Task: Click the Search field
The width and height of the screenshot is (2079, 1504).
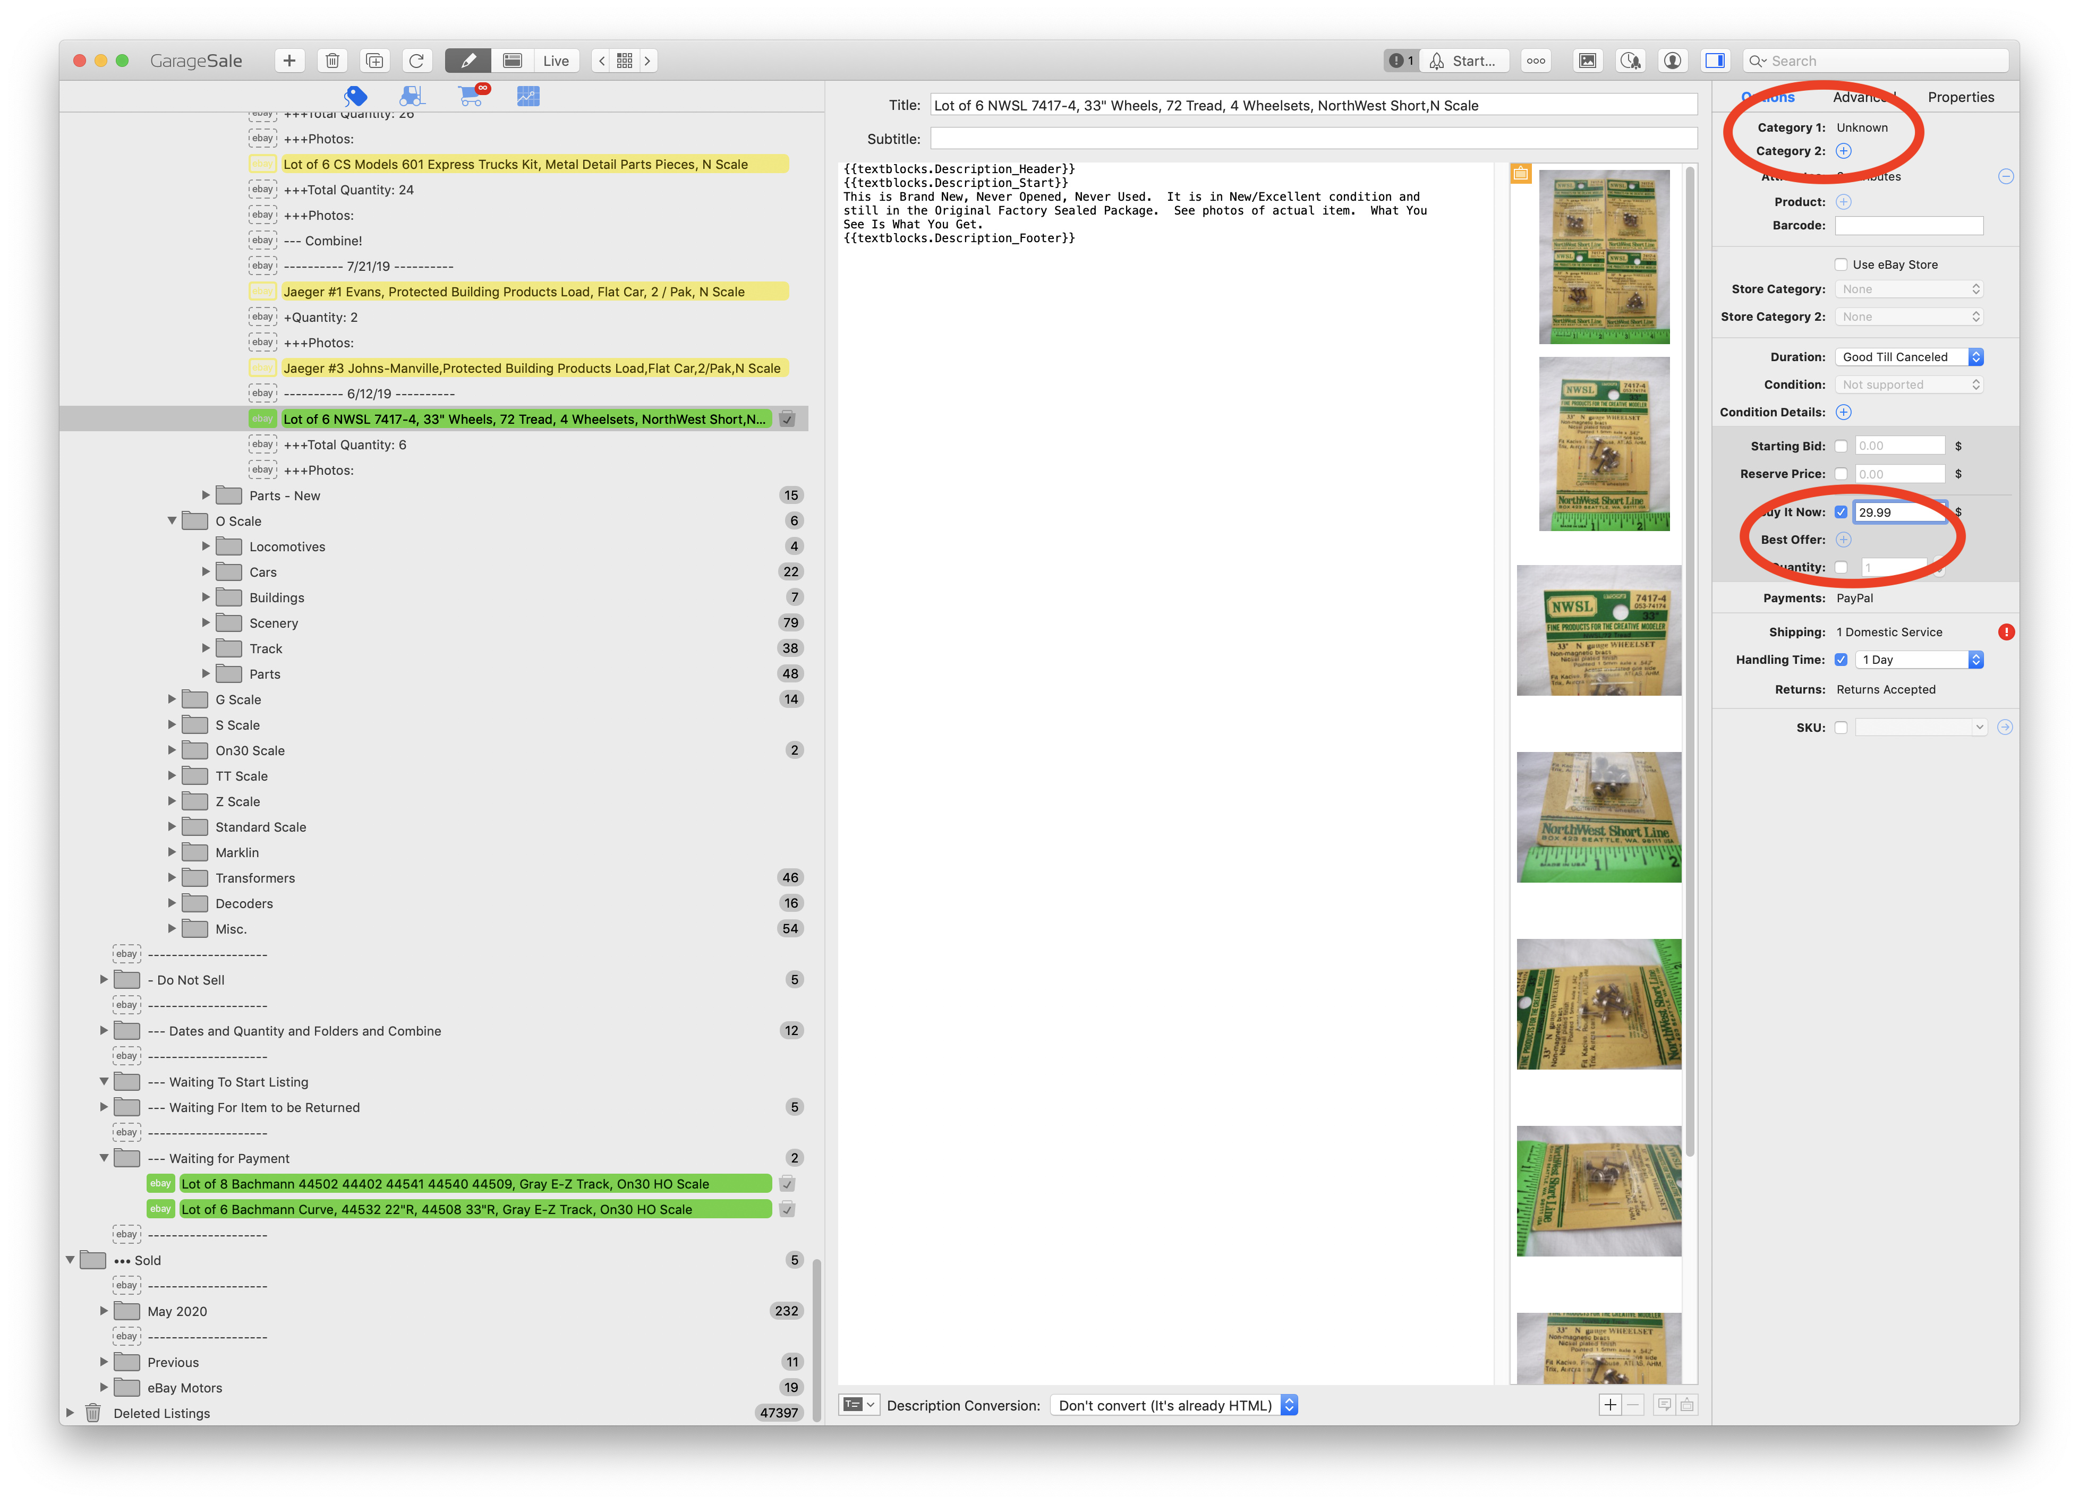Action: point(1876,61)
